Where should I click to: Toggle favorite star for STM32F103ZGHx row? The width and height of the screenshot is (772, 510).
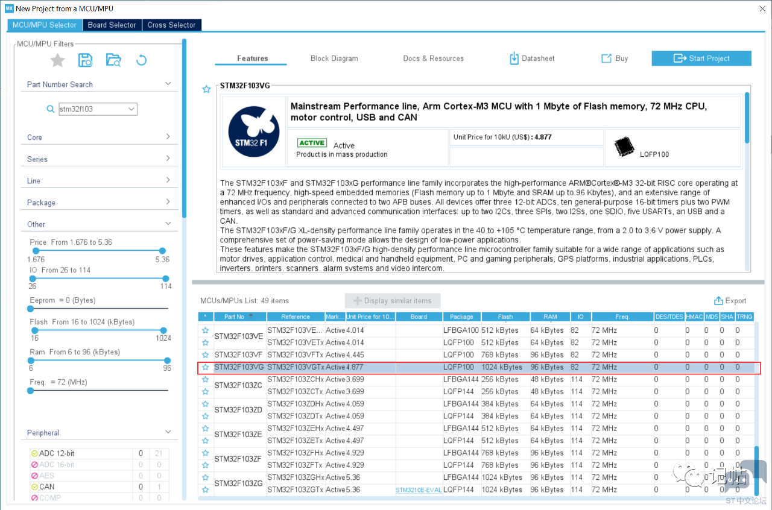tap(205, 477)
